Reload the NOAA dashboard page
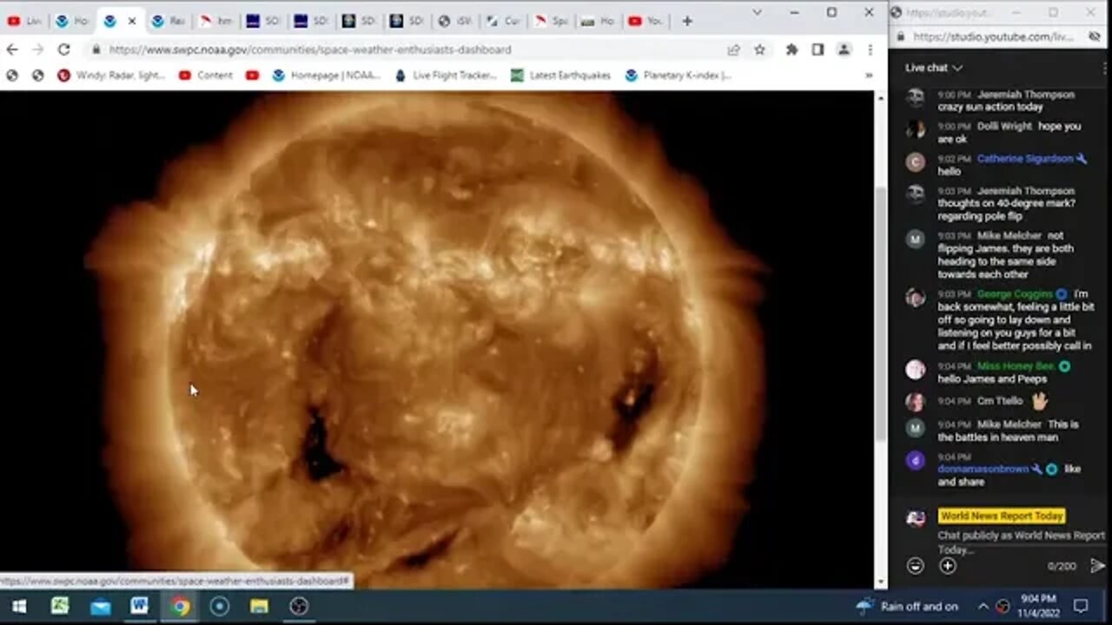1112x625 pixels. click(x=63, y=49)
